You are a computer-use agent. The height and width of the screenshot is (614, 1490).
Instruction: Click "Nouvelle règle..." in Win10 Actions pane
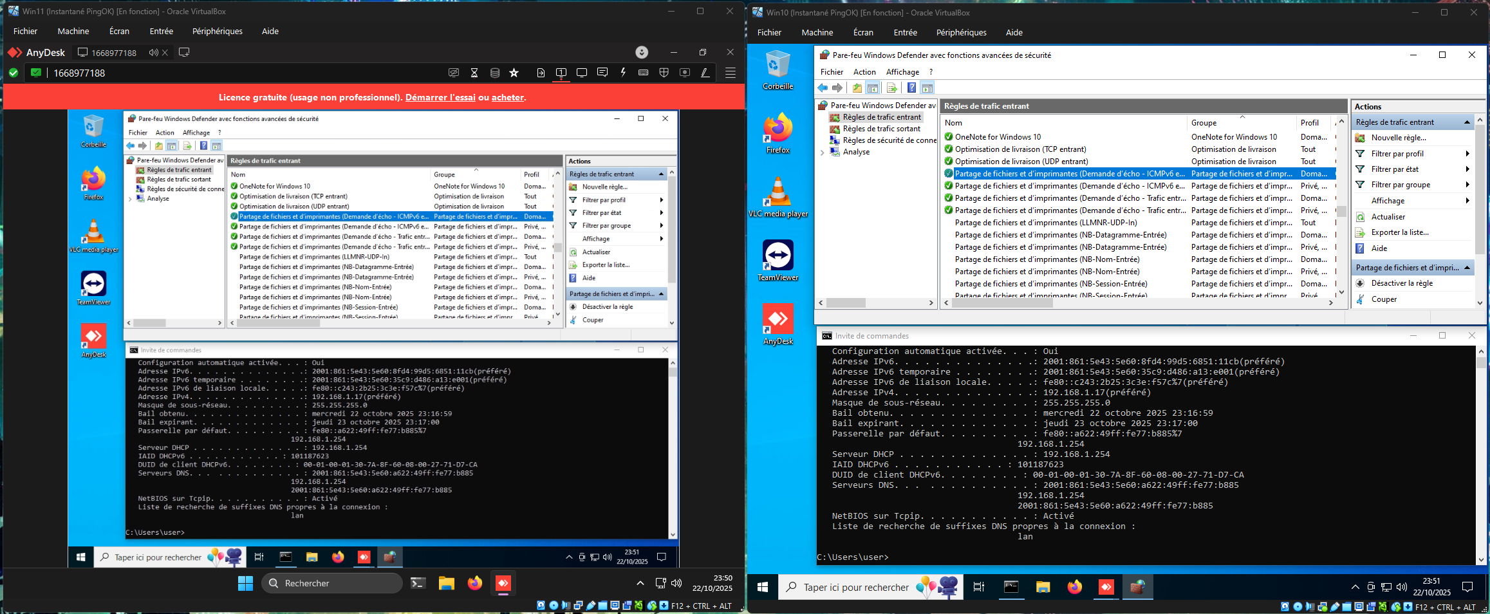[x=1399, y=138]
